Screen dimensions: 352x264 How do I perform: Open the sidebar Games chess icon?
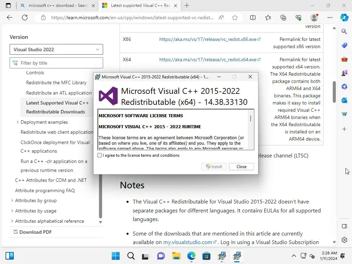(x=344, y=73)
